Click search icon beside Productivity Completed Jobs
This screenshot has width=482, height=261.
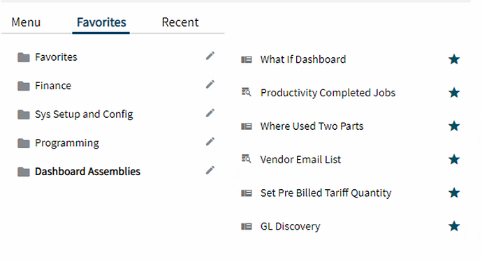246,92
